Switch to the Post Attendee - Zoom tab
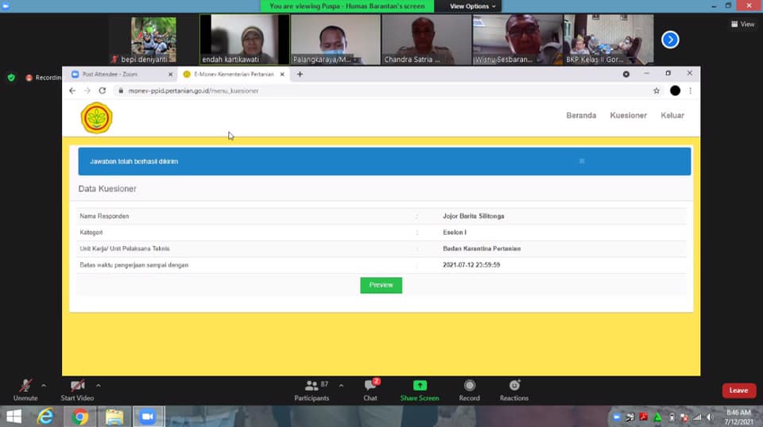This screenshot has width=763, height=427. coord(119,74)
